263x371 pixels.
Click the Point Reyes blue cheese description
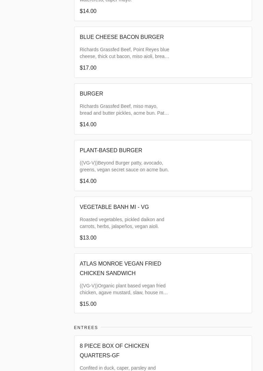click(124, 53)
